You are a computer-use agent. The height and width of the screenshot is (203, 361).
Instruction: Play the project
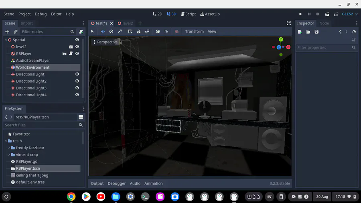coord(300,14)
